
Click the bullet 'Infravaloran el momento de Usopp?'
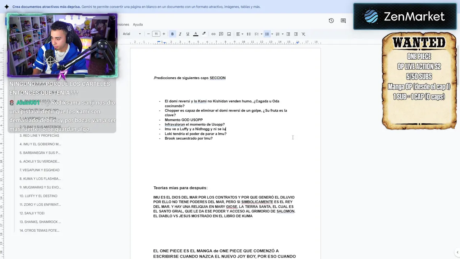194,124
